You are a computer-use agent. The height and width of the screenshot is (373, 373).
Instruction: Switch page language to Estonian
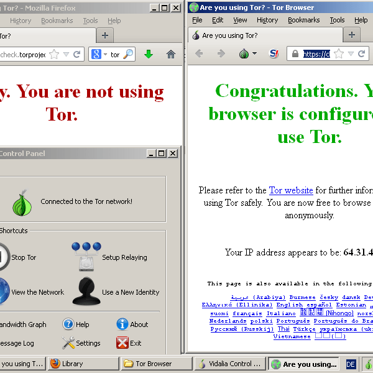click(351, 305)
